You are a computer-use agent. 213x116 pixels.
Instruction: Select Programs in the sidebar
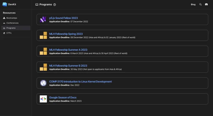(x=16, y=28)
